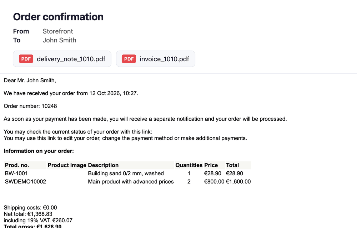Click the Quantities column header
Image resolution: width=357 pixels, height=228 pixels.
189,165
